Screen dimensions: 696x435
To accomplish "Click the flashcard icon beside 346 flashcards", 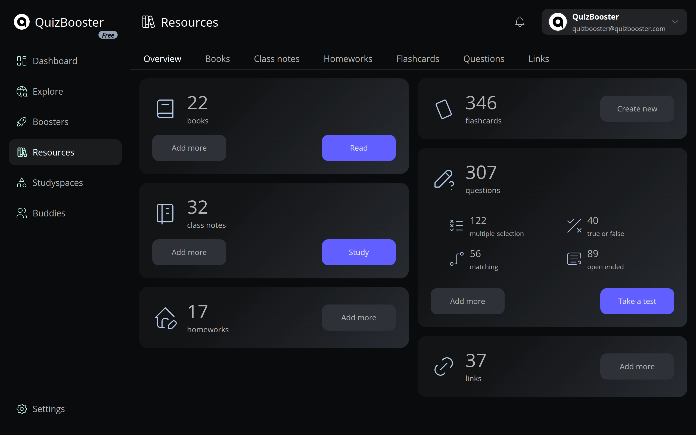I will click(x=444, y=109).
